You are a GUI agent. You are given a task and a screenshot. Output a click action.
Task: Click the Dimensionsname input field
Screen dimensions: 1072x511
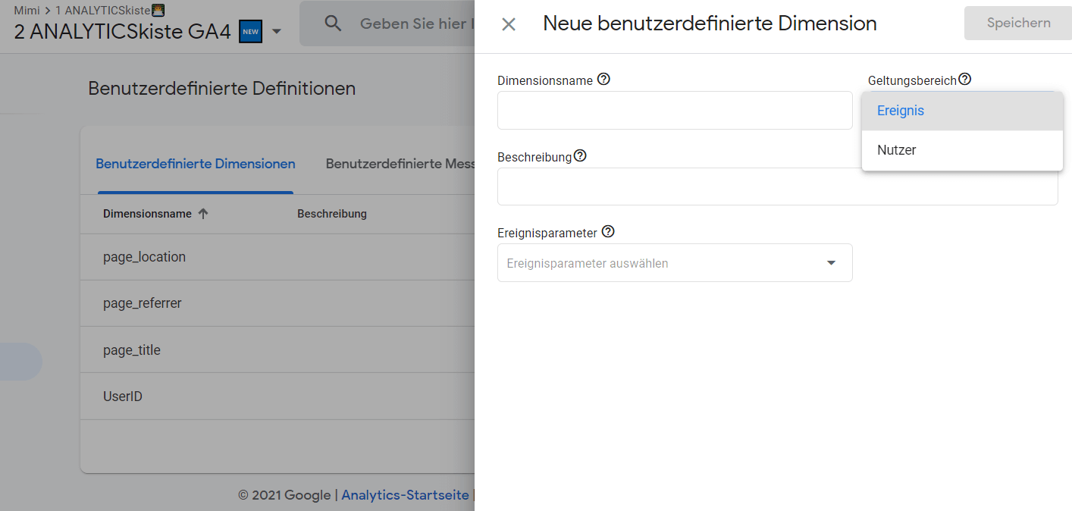(x=674, y=110)
